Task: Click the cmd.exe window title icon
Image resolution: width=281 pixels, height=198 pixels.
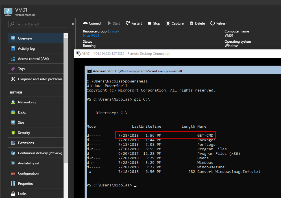Action: [90, 71]
